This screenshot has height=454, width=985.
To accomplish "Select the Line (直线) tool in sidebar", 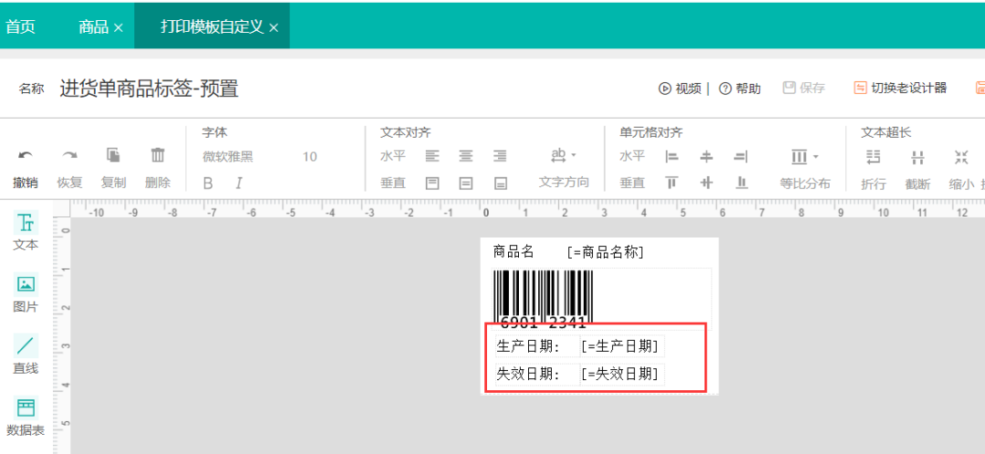I will pos(26,354).
